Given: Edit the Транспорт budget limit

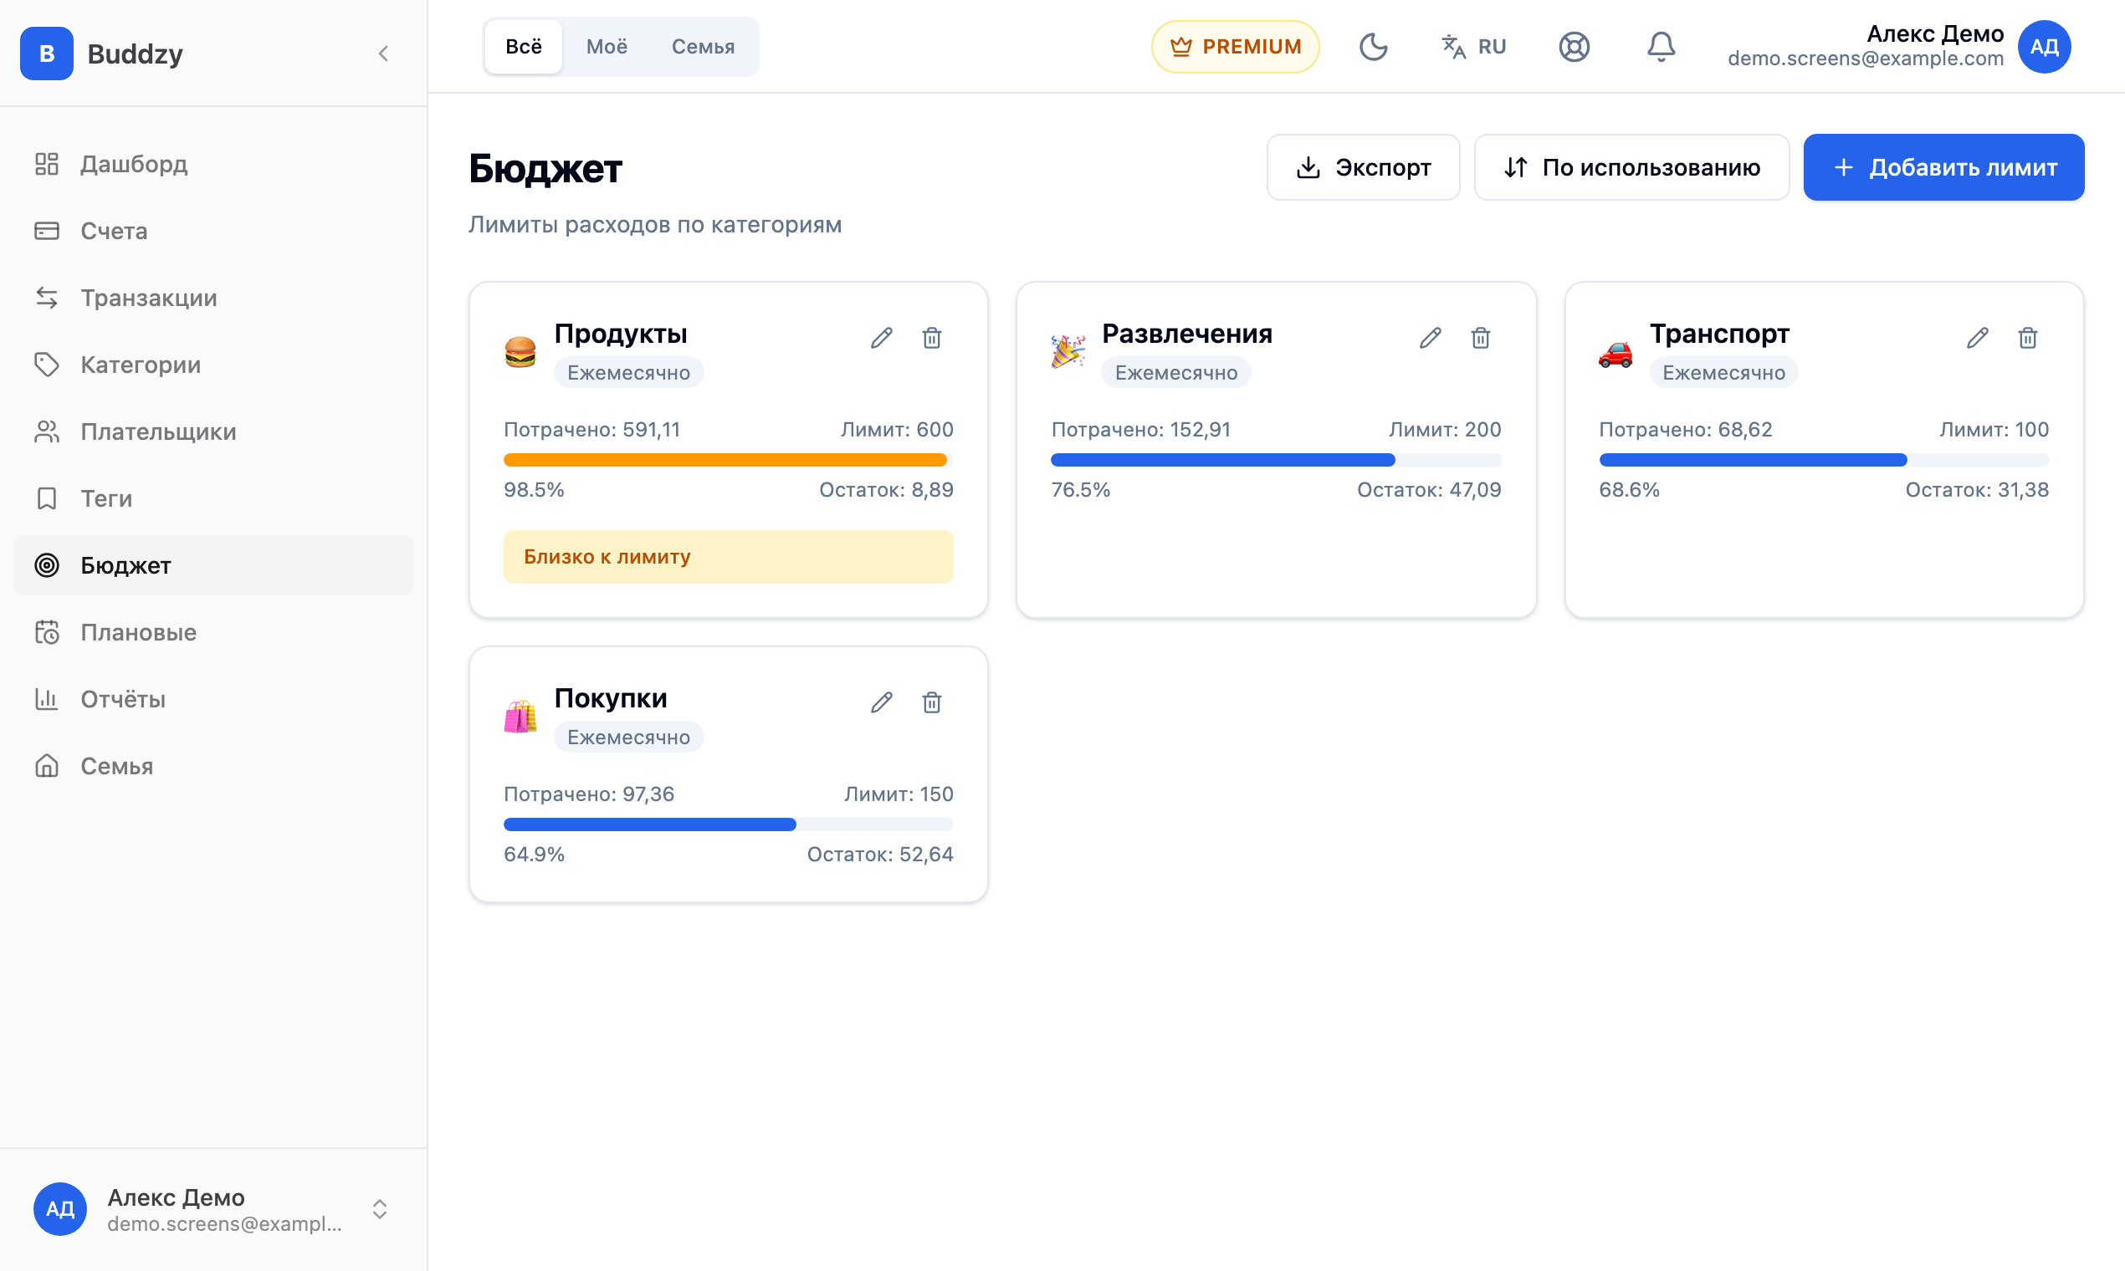Looking at the screenshot, I should coord(1978,339).
